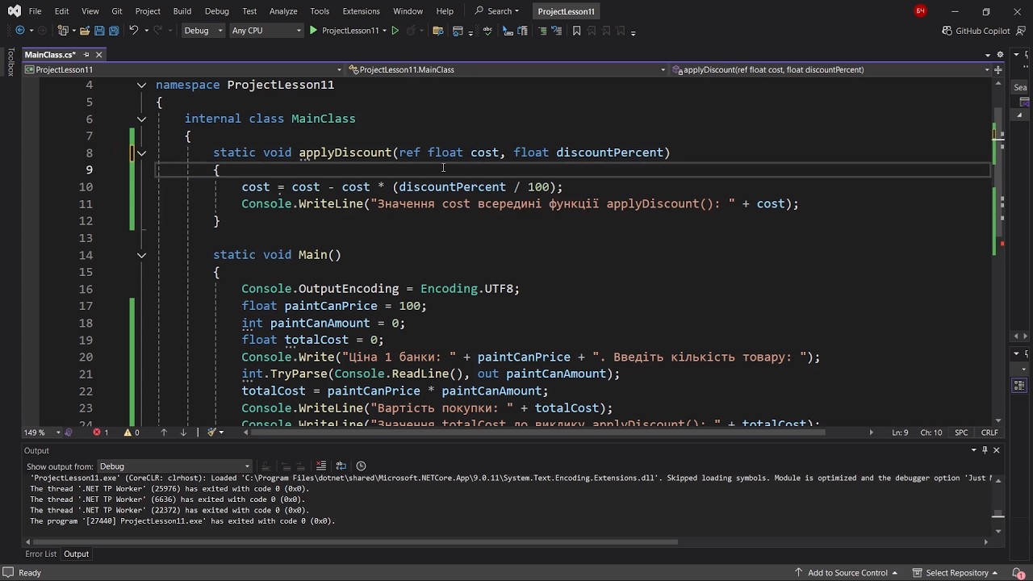
Task: Undo the last edit
Action: pyautogui.click(x=134, y=31)
